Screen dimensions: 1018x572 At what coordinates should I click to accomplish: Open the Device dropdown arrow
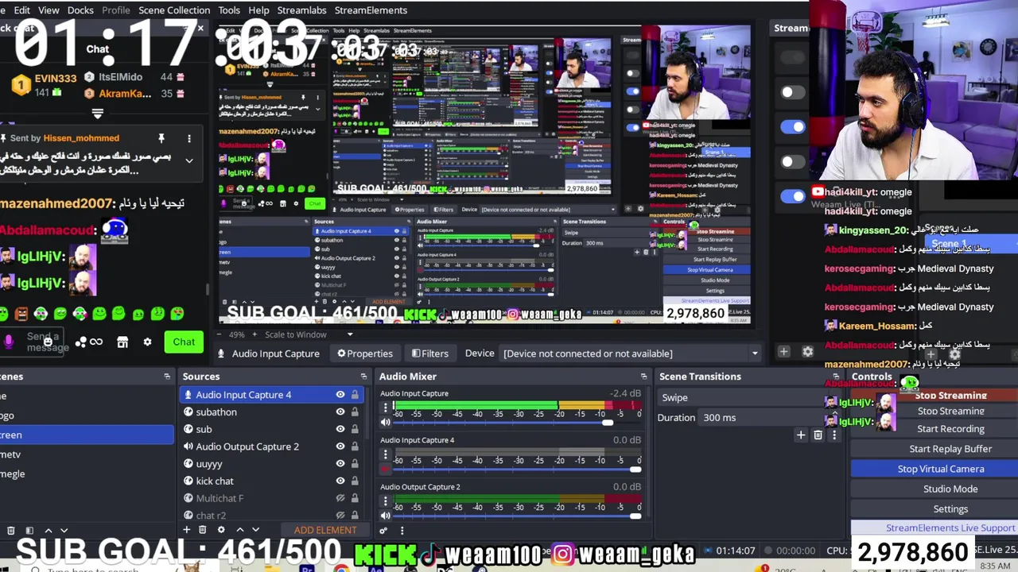click(x=755, y=354)
